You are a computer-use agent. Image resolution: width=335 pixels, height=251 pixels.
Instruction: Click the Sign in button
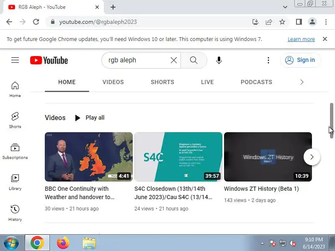pyautogui.click(x=300, y=60)
